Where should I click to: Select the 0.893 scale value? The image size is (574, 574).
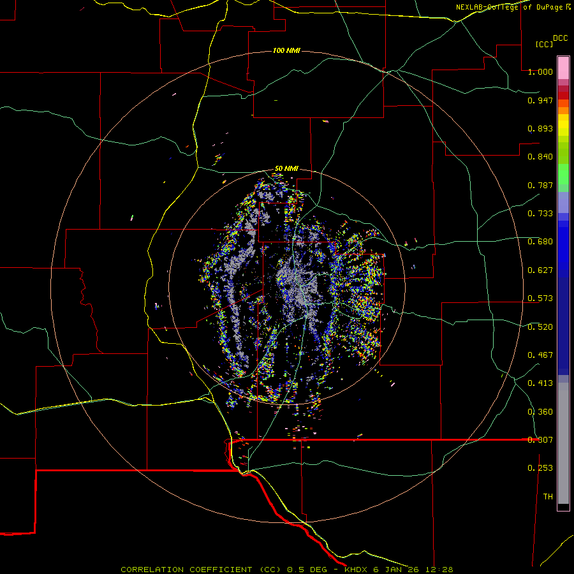click(x=540, y=128)
